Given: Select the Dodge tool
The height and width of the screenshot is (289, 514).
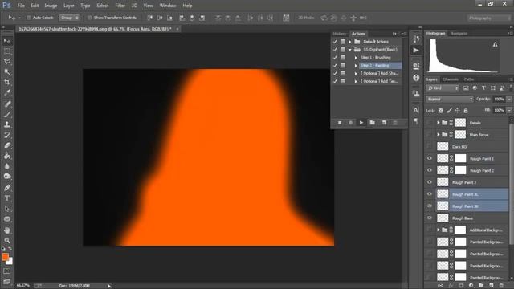Looking at the screenshot, I should point(7,177).
